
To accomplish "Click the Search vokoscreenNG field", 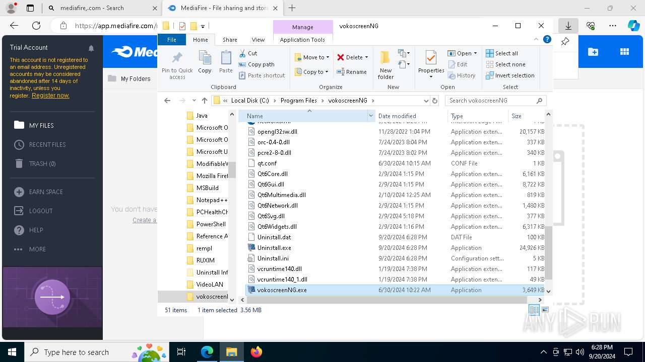I will tap(495, 101).
